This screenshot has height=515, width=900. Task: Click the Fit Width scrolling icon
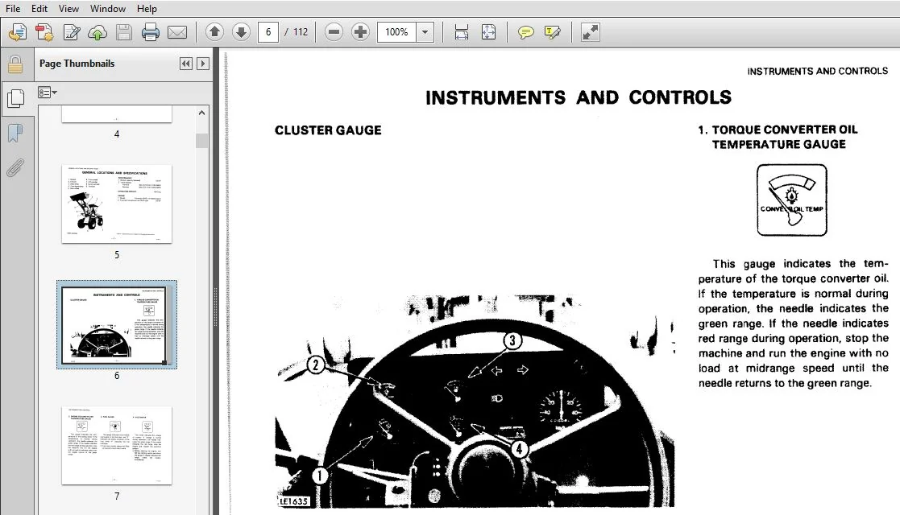click(462, 32)
